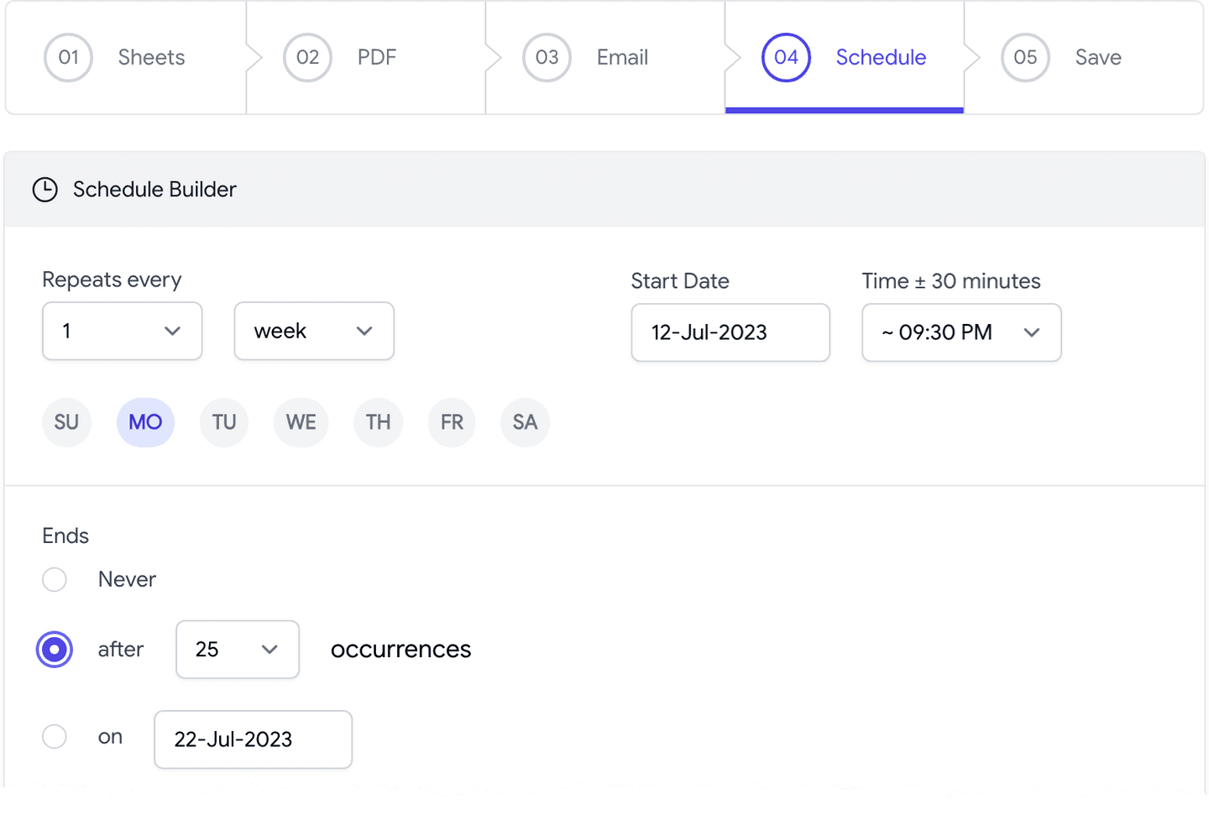This screenshot has width=1209, height=836.
Task: Toggle Monday (MO) day
Action: tap(145, 422)
